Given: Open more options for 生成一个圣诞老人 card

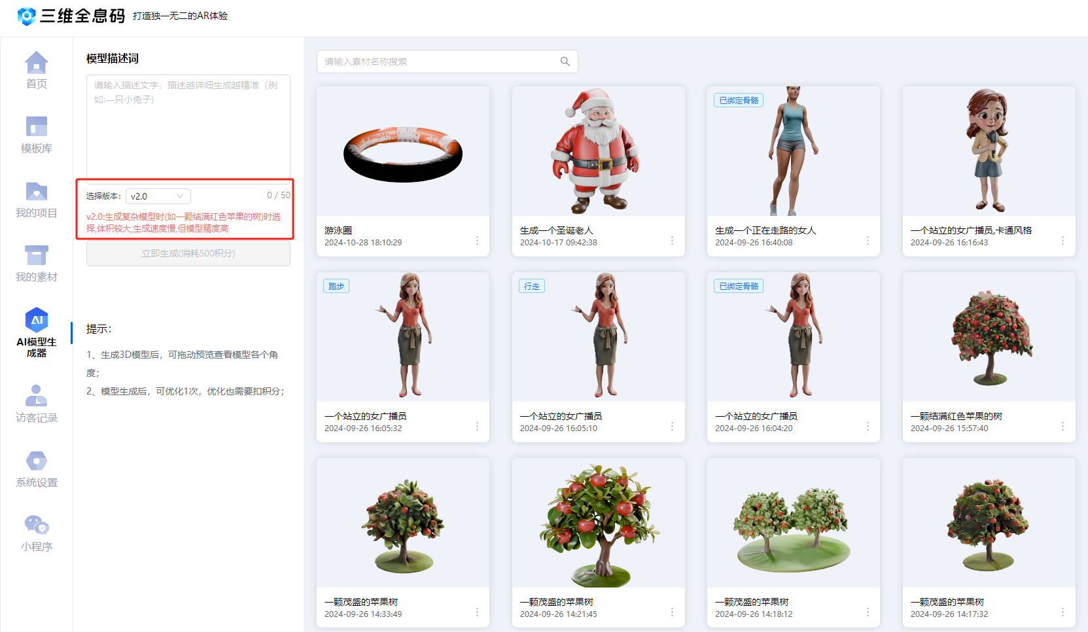Looking at the screenshot, I should [x=672, y=241].
